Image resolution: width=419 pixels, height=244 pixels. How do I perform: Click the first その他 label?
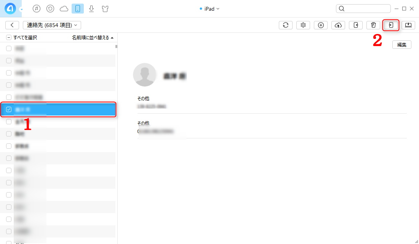(143, 98)
